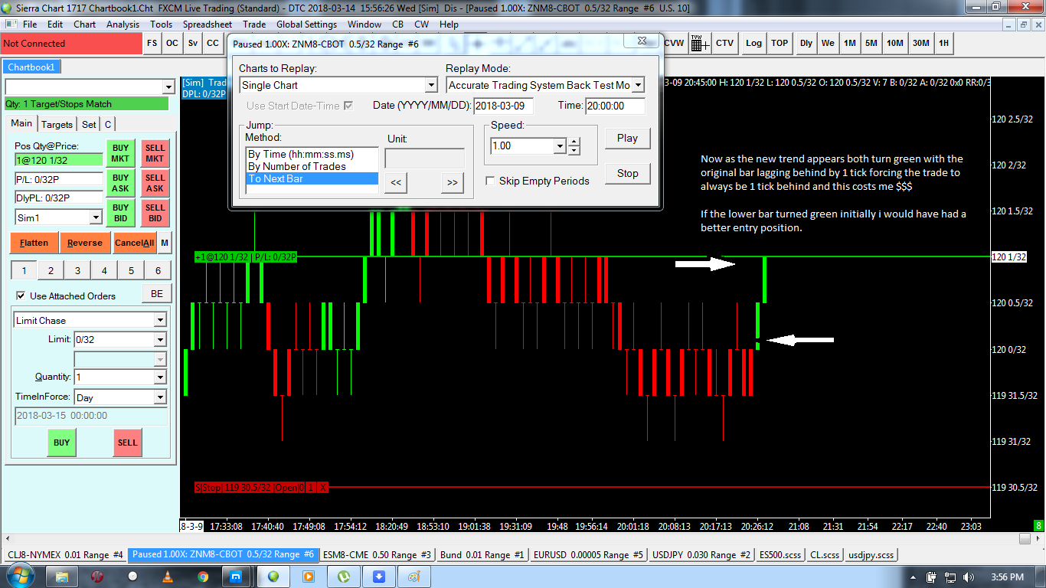The width and height of the screenshot is (1046, 588).
Task: Open the Quantity dropdown
Action: click(x=160, y=377)
